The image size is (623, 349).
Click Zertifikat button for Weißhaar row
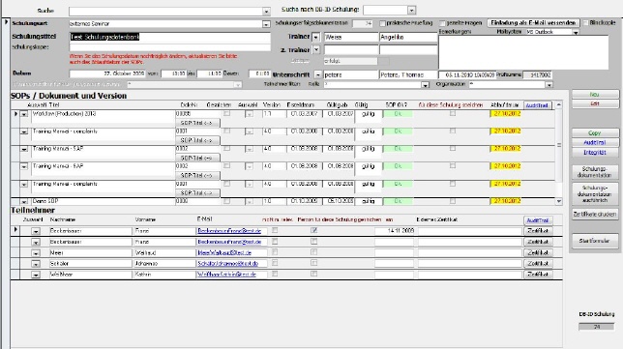click(x=539, y=275)
